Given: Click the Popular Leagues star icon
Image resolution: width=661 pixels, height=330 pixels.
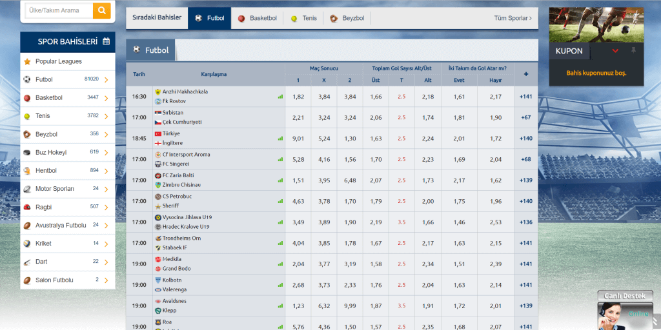Looking at the screenshot, I should [x=27, y=61].
